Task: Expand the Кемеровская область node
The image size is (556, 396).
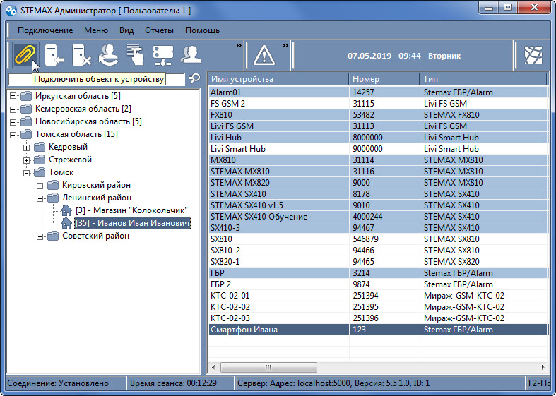Action: 13,109
